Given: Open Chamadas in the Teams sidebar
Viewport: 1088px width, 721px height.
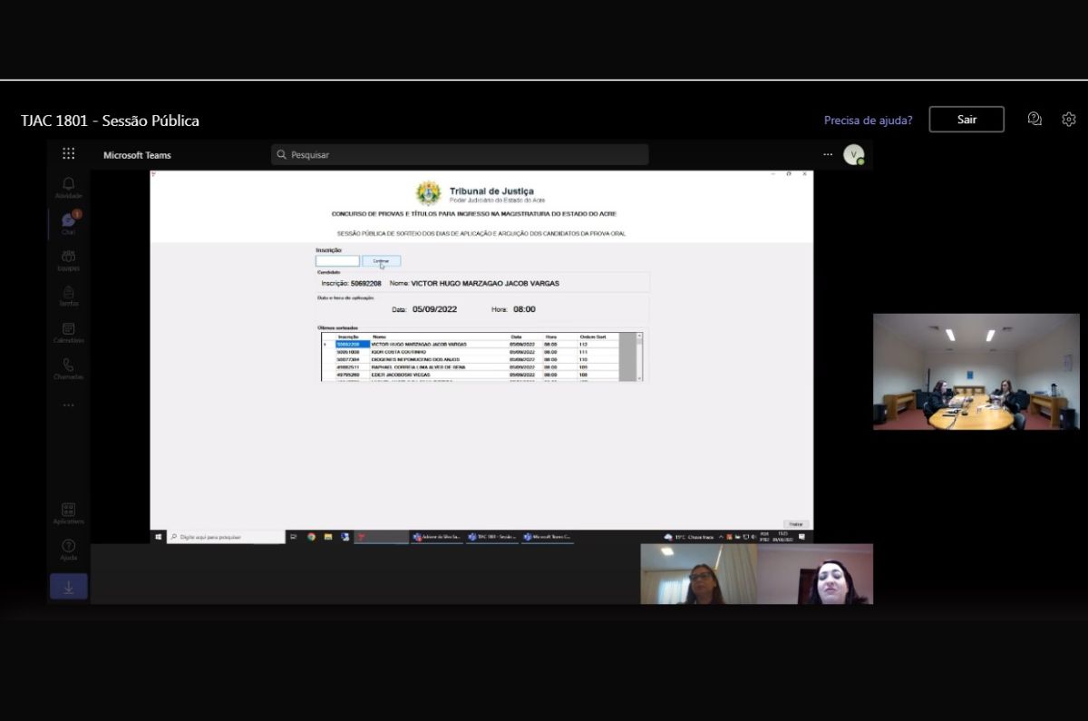Looking at the screenshot, I should point(69,368).
